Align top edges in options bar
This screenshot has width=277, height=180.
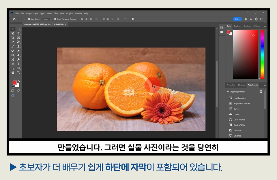104,19
